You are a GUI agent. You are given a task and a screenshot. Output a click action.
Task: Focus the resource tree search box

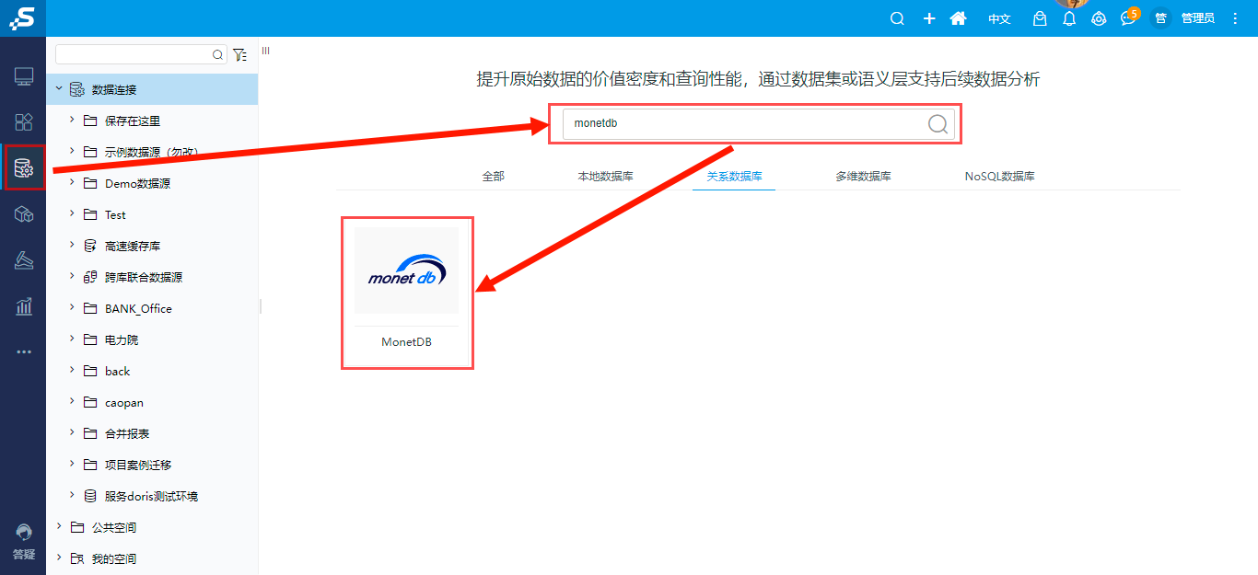(x=141, y=54)
